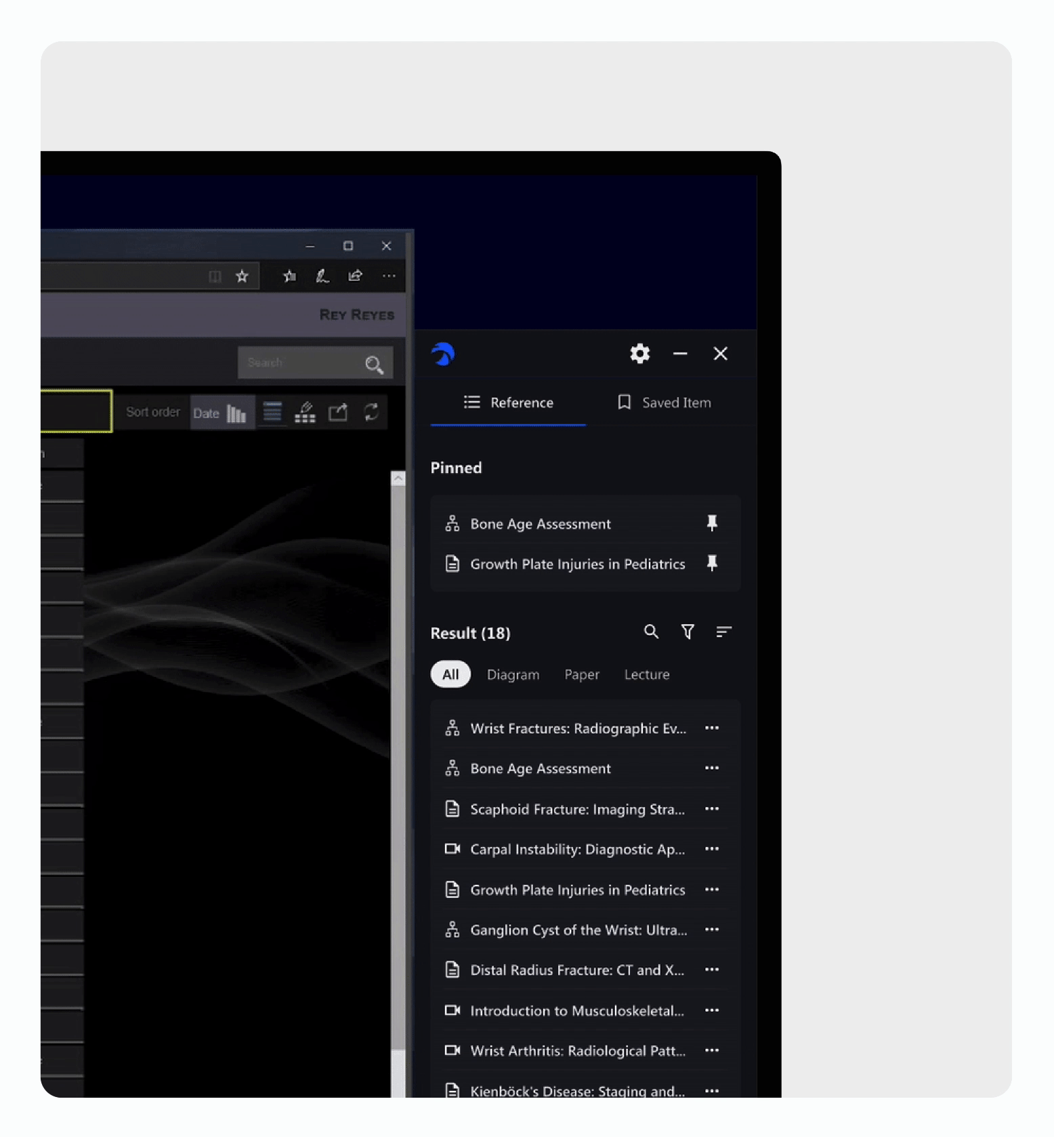Click bar chart sort icon next to Date

coord(236,413)
